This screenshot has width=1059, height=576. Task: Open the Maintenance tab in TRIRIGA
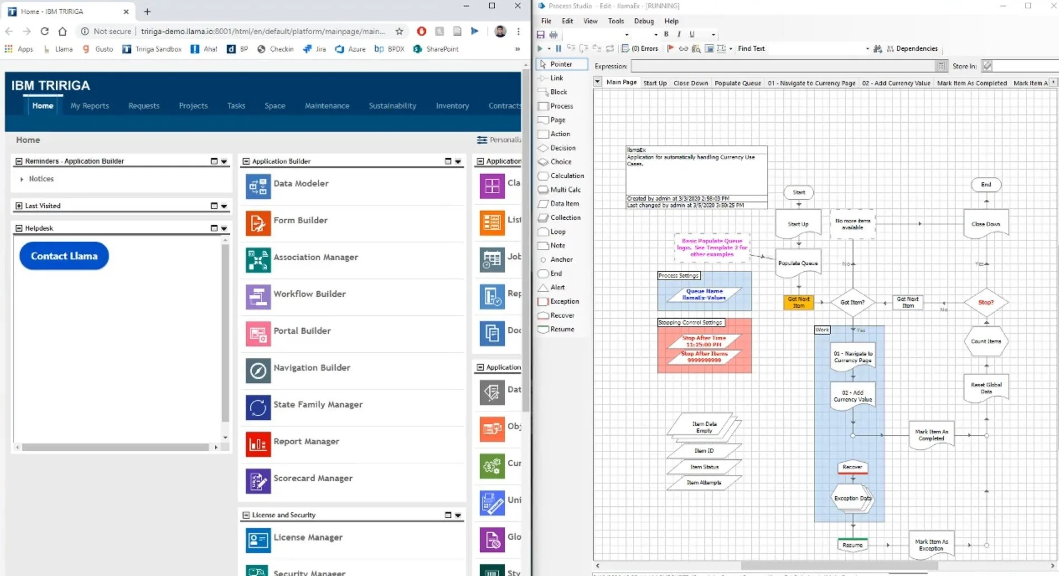pyautogui.click(x=327, y=105)
